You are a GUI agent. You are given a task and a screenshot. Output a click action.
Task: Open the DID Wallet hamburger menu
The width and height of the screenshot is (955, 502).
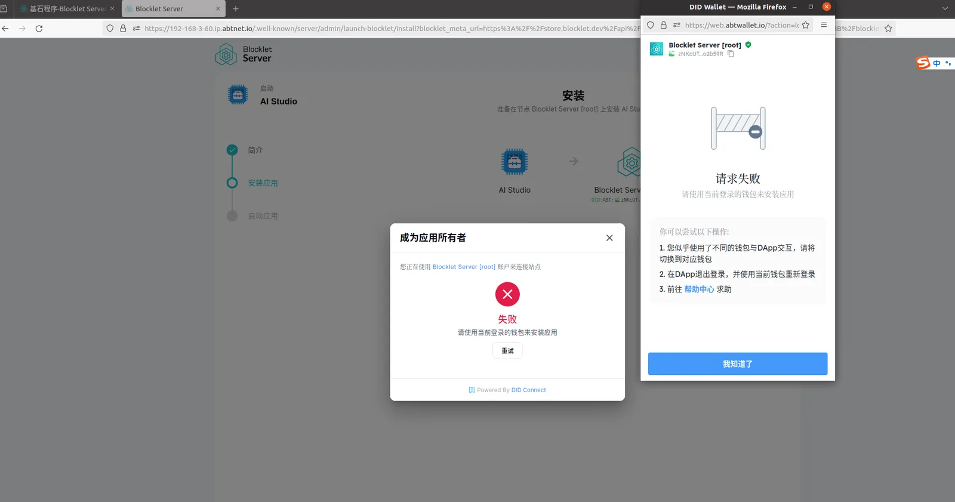[x=824, y=25]
